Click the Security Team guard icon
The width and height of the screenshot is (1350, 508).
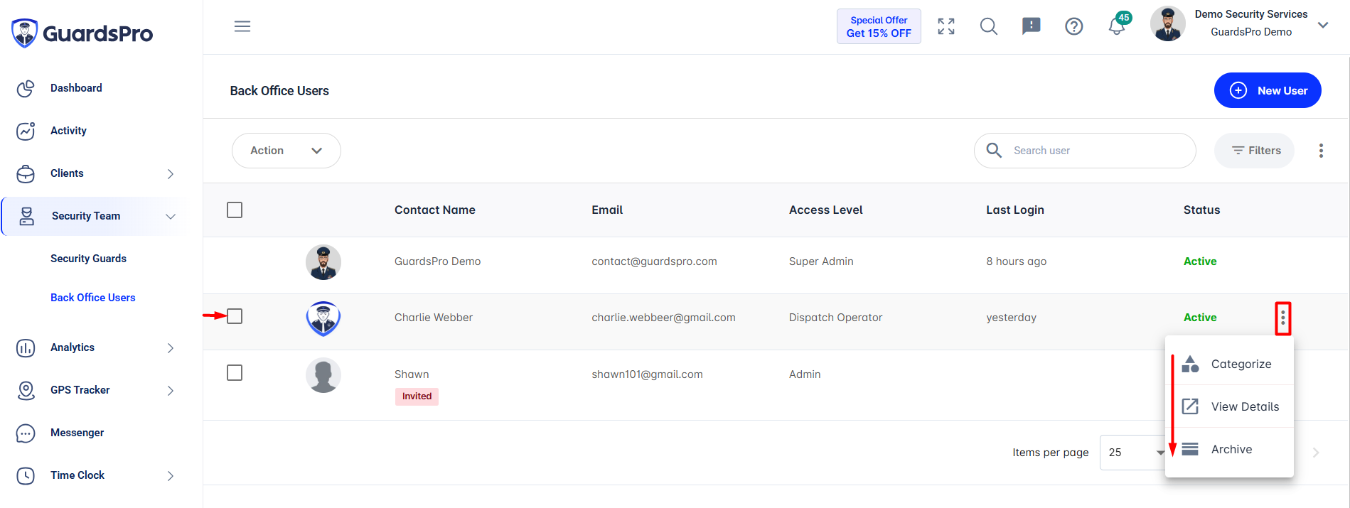[27, 216]
